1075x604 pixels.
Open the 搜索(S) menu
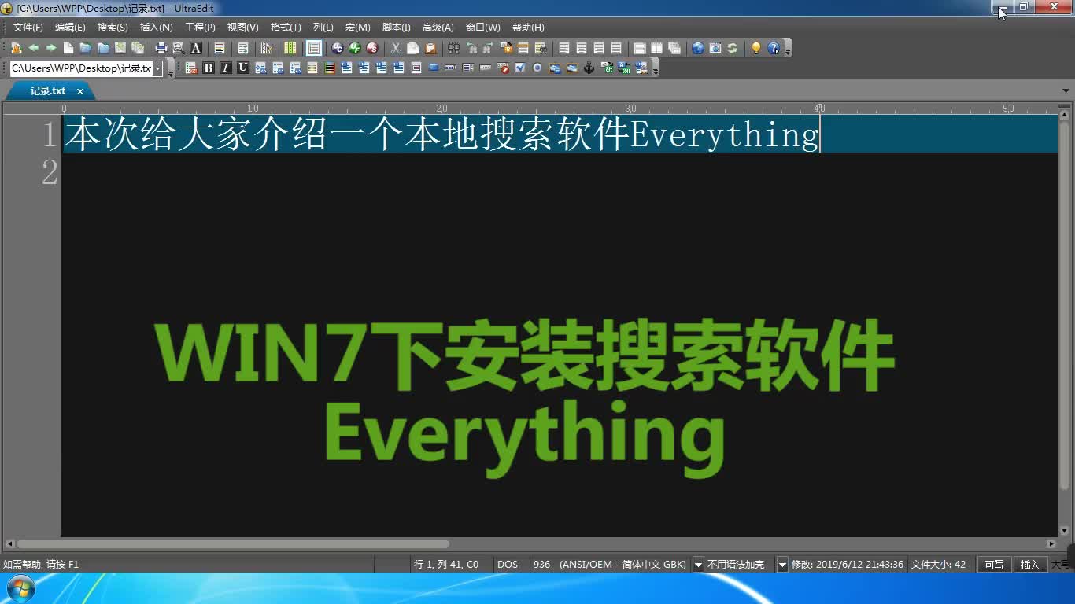click(x=113, y=28)
